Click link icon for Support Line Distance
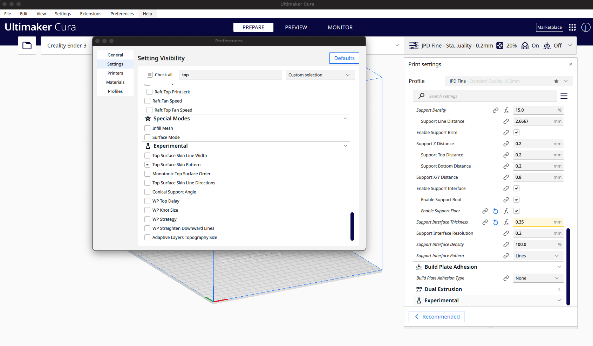Image resolution: width=593 pixels, height=346 pixels. pos(506,121)
